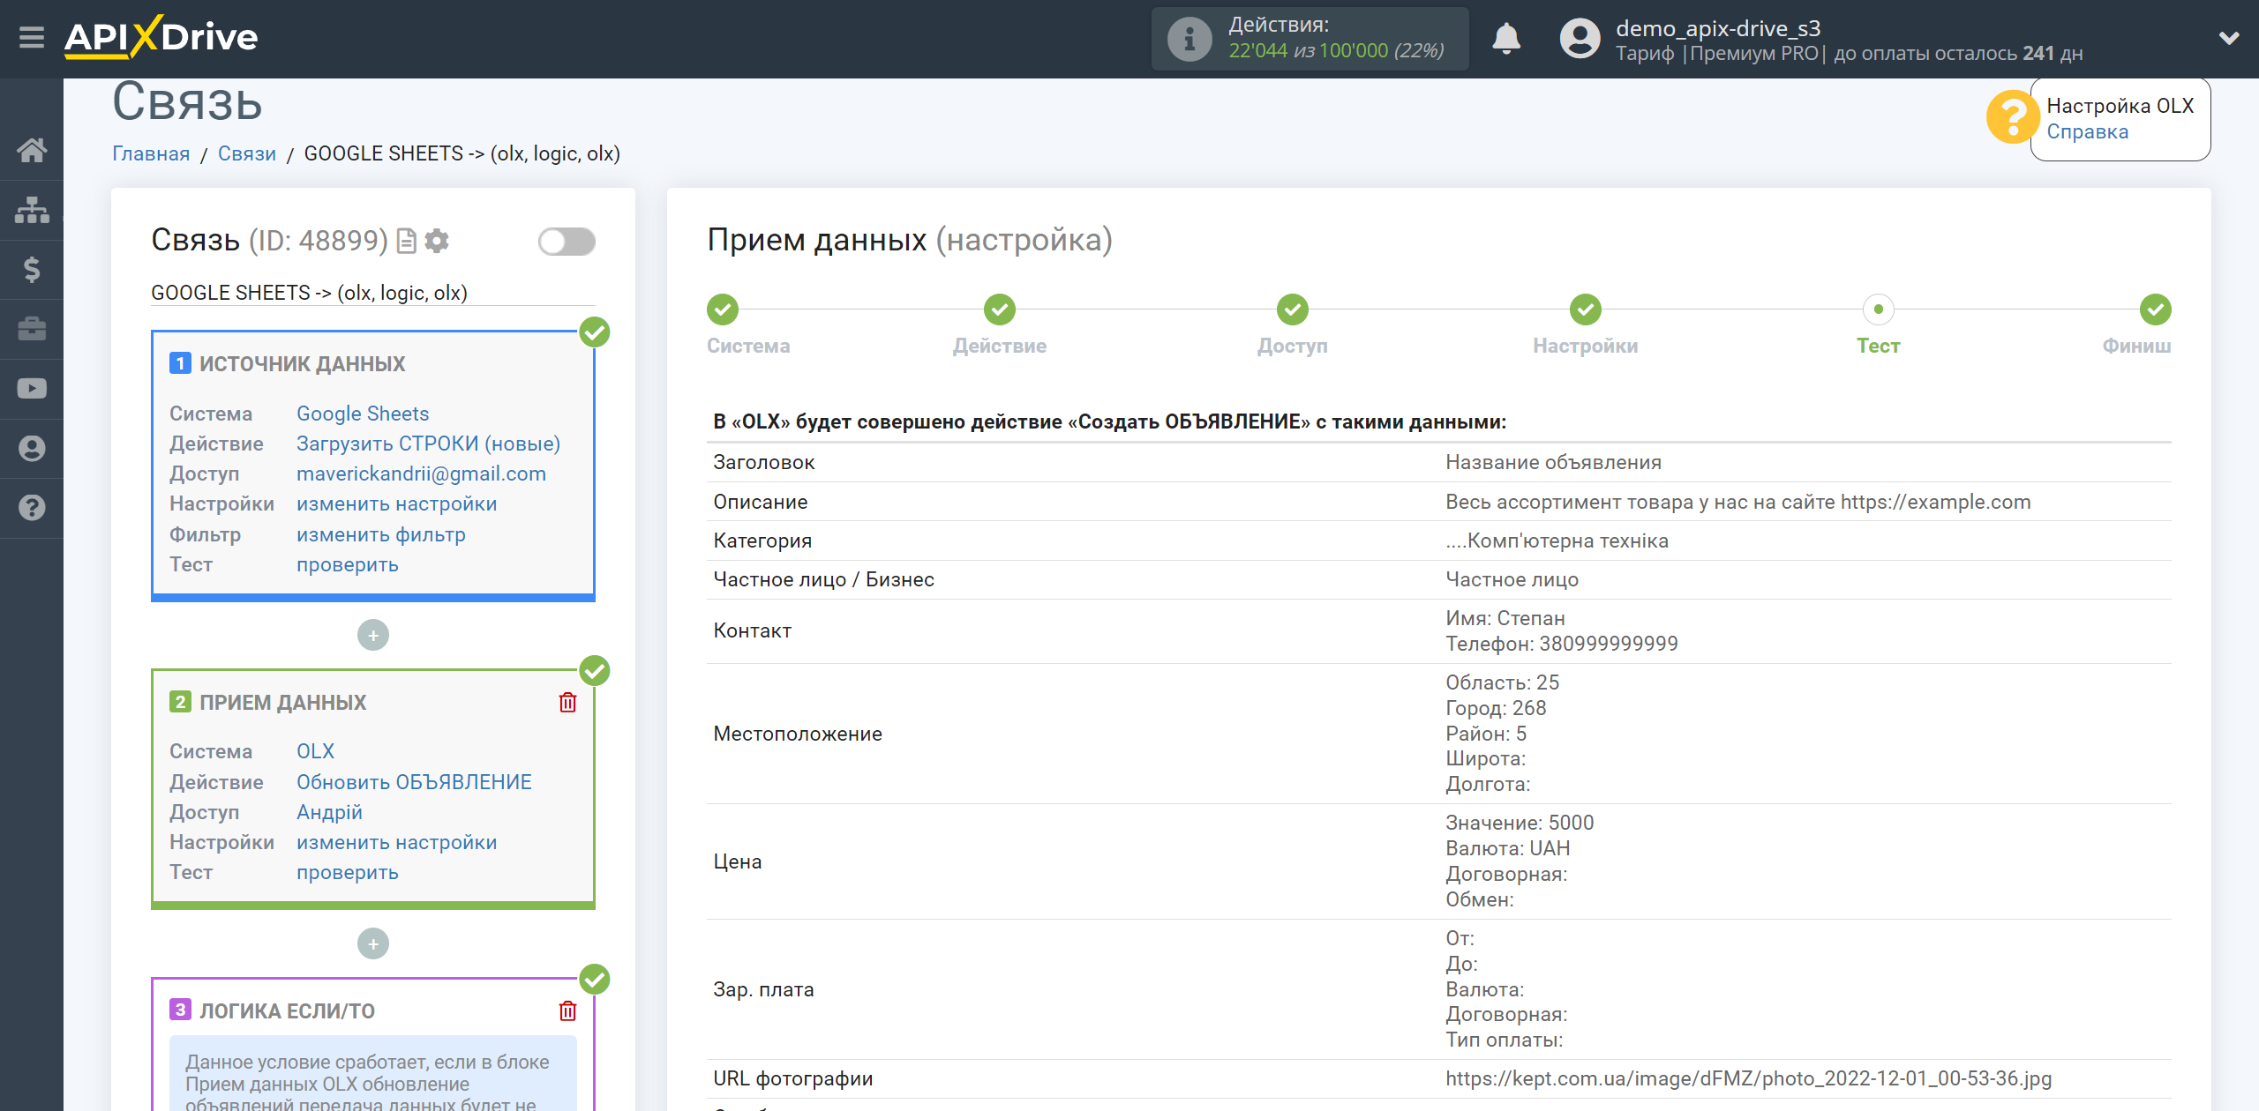The image size is (2259, 1111).
Task: Delete the Прием данных block
Action: (567, 702)
